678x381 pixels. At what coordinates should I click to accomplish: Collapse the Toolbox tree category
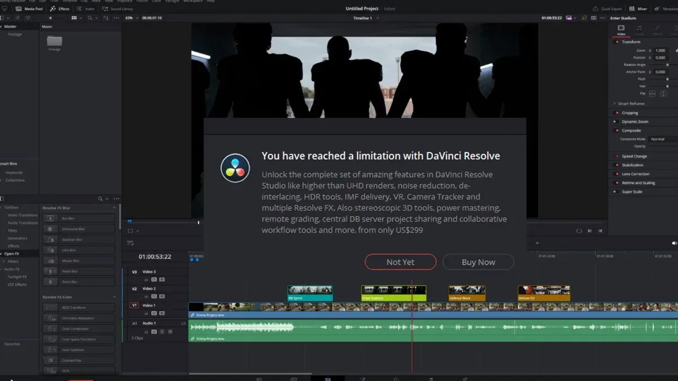pos(2,208)
